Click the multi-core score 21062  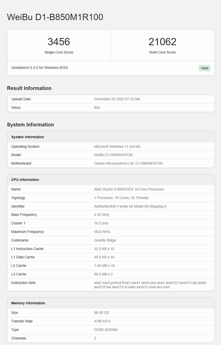(x=162, y=42)
